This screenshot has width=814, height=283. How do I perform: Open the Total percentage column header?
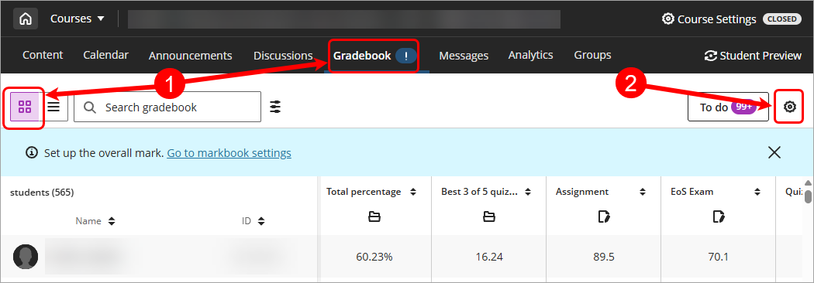364,192
